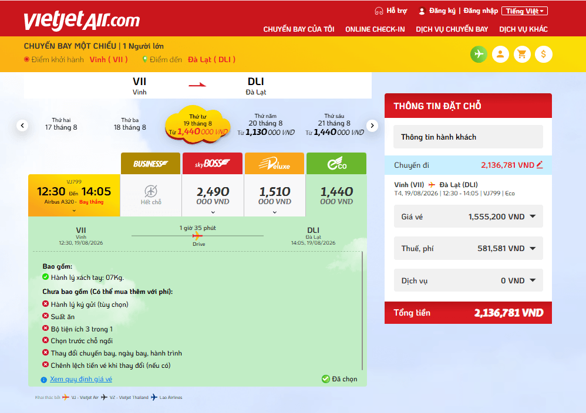Go to next dates with right arrow
Viewport: 586px width, 413px height.
372,126
